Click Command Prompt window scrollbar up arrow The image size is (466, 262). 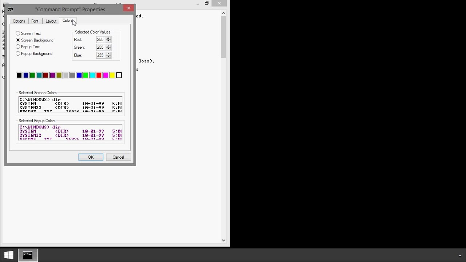(224, 13)
